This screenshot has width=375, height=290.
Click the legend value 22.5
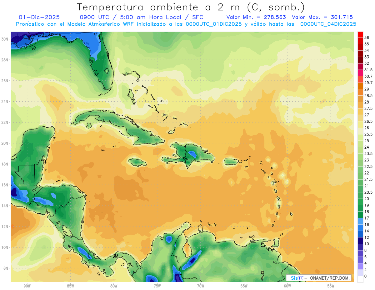[x=368, y=166]
